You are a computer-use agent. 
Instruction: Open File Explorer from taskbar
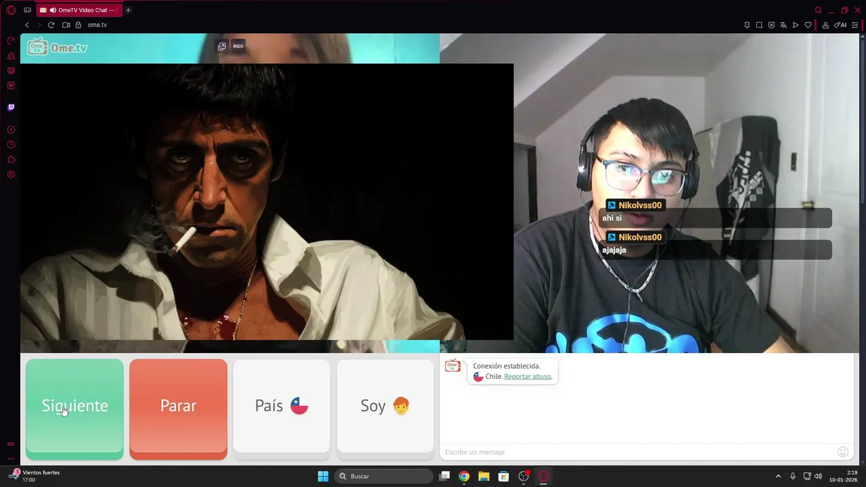tap(484, 476)
